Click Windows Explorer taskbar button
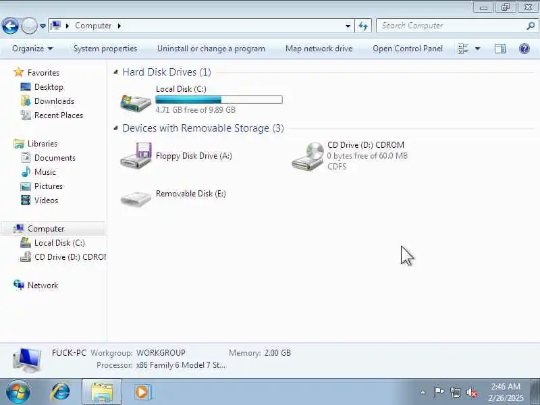540x405 pixels. pos(102,392)
